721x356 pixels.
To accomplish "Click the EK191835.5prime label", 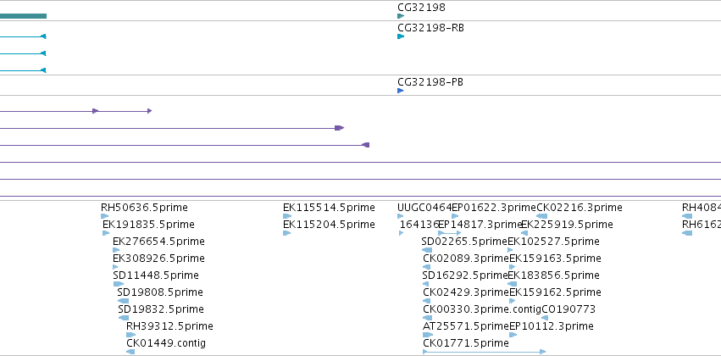I will click(148, 225).
